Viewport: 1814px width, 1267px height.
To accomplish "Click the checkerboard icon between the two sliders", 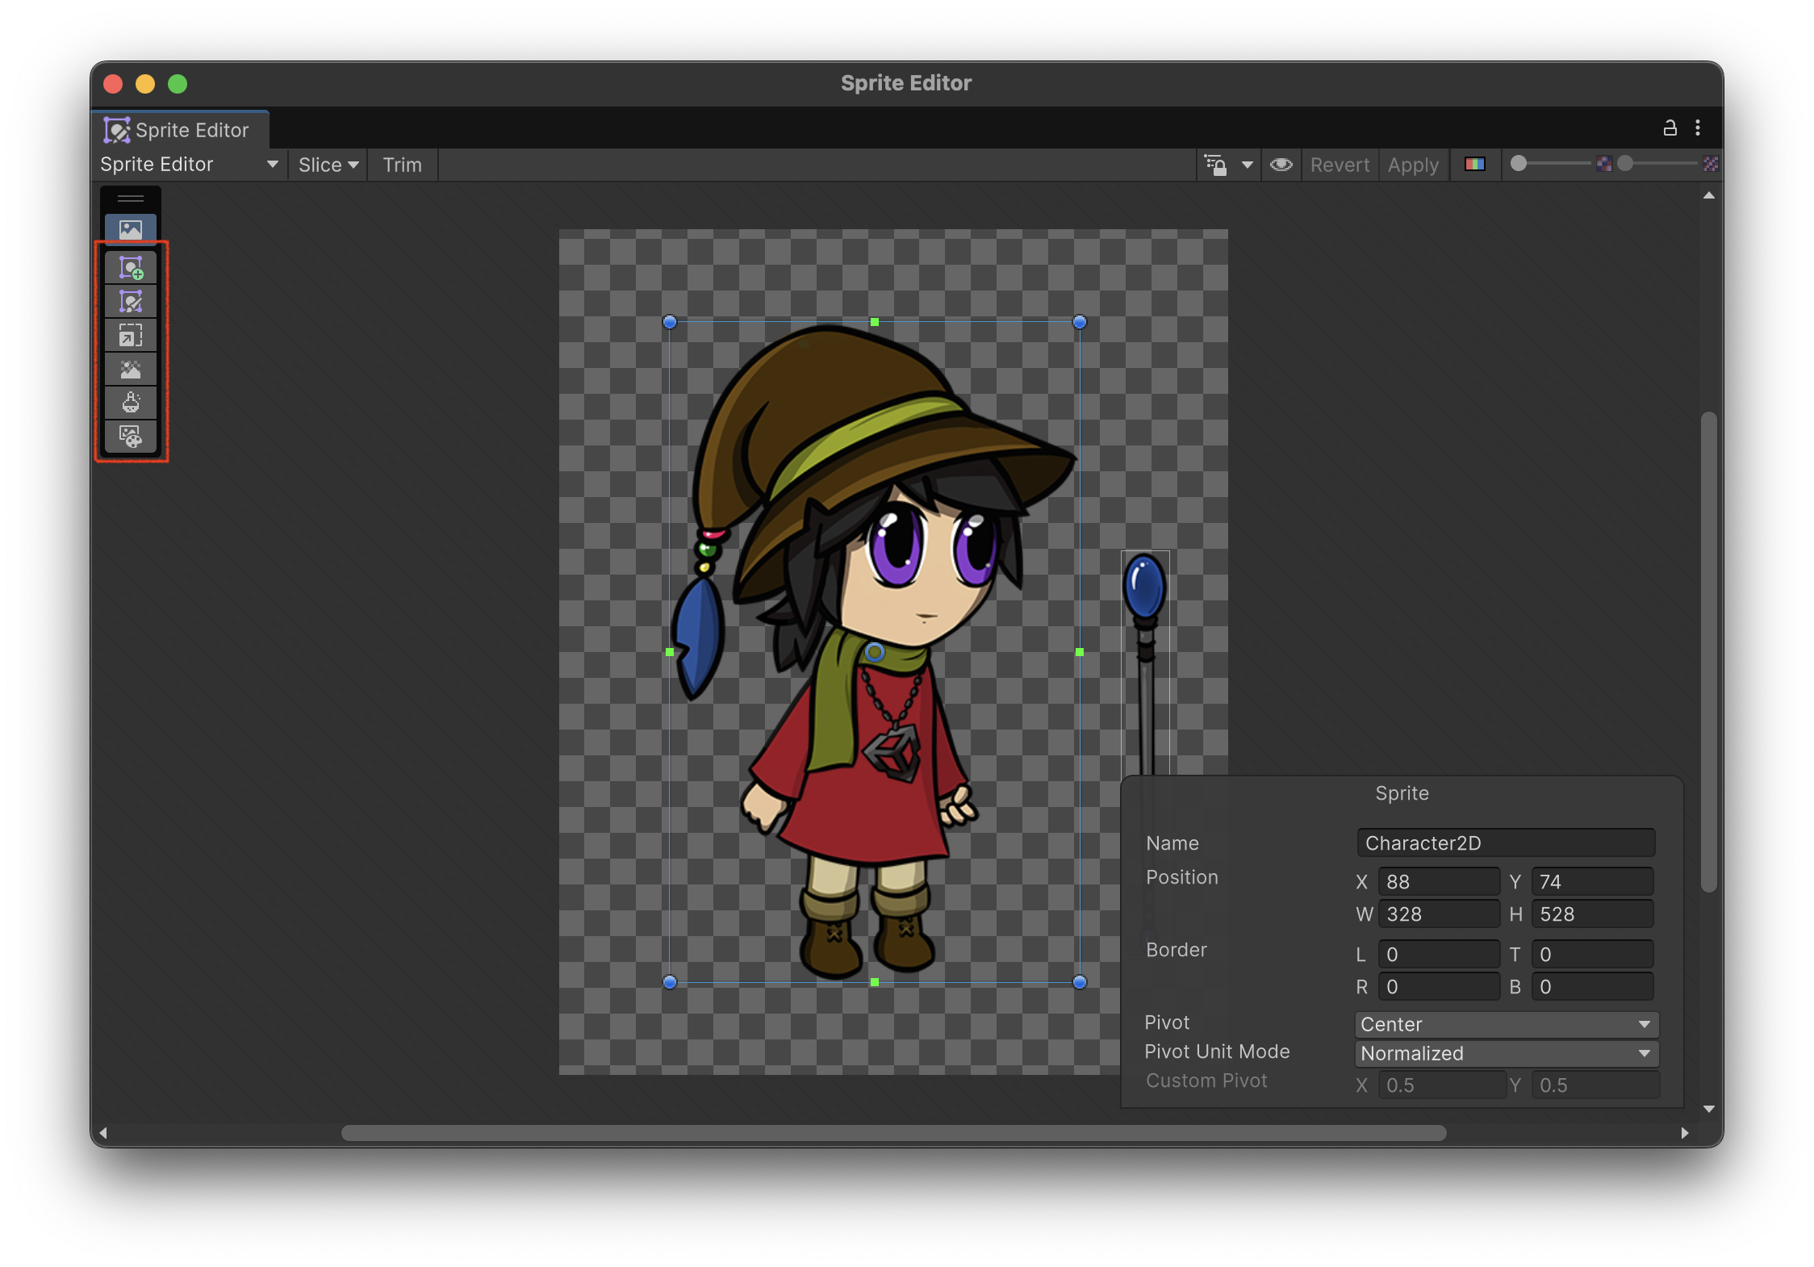I will (x=1604, y=164).
